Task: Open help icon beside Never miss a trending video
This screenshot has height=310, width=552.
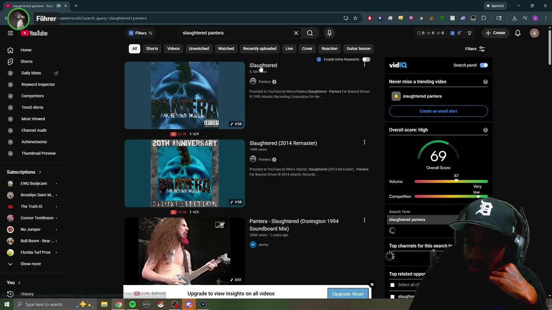Action: 486,82
